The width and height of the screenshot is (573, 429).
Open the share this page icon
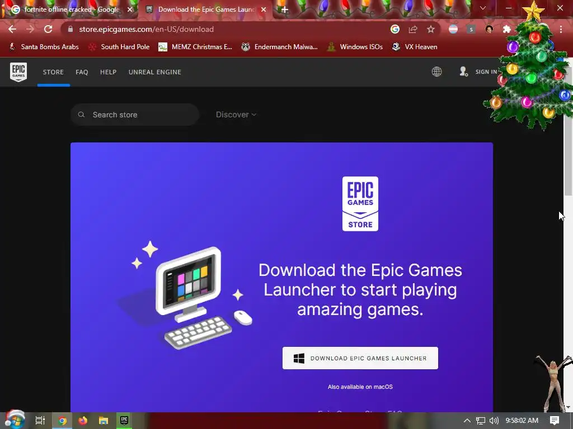coord(413,29)
